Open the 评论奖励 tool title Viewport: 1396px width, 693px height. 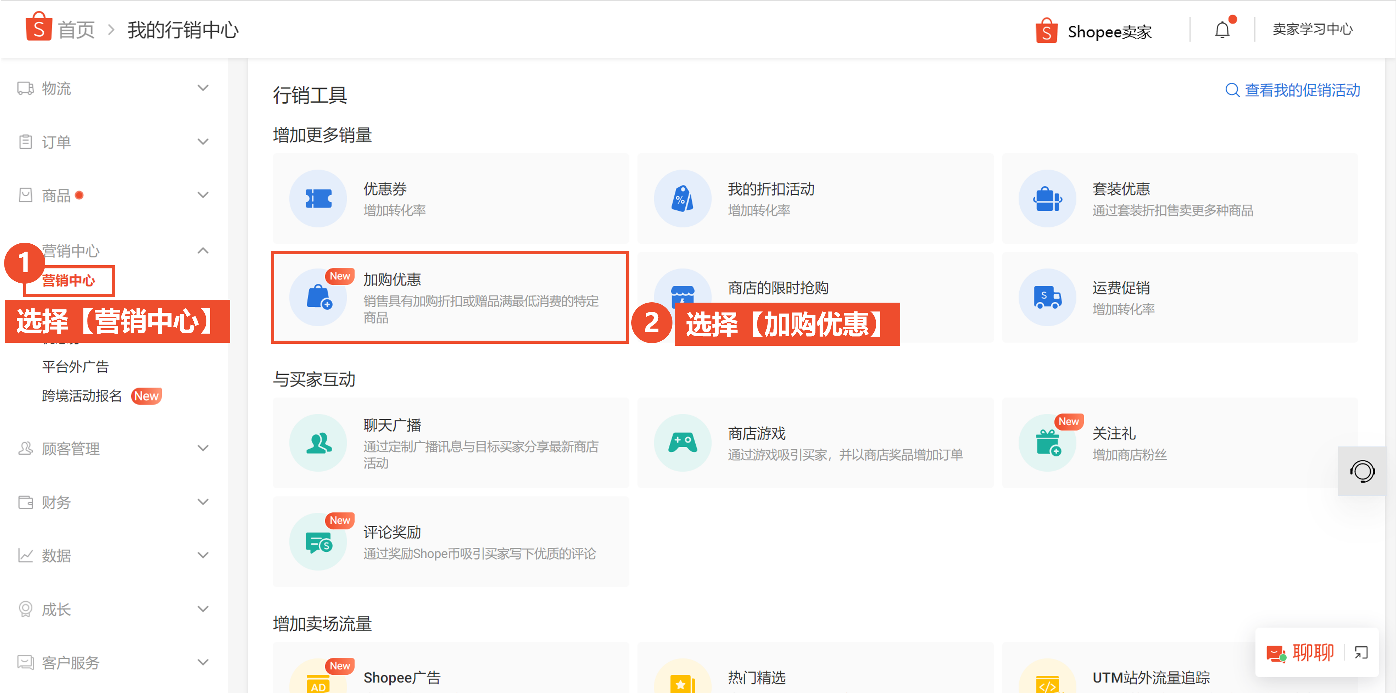pos(392,532)
